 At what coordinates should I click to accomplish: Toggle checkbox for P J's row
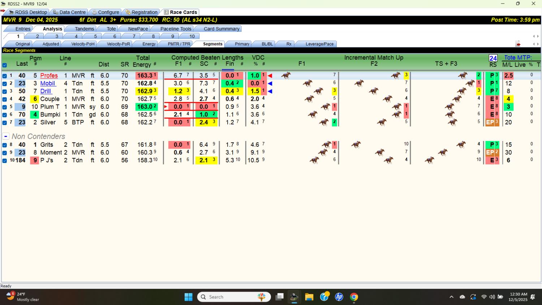click(5, 160)
